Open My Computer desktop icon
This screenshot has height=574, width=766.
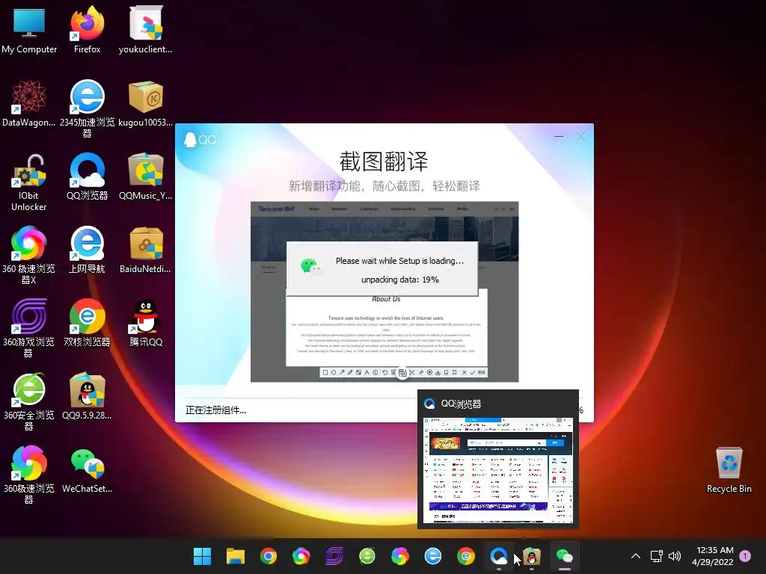pos(29,29)
